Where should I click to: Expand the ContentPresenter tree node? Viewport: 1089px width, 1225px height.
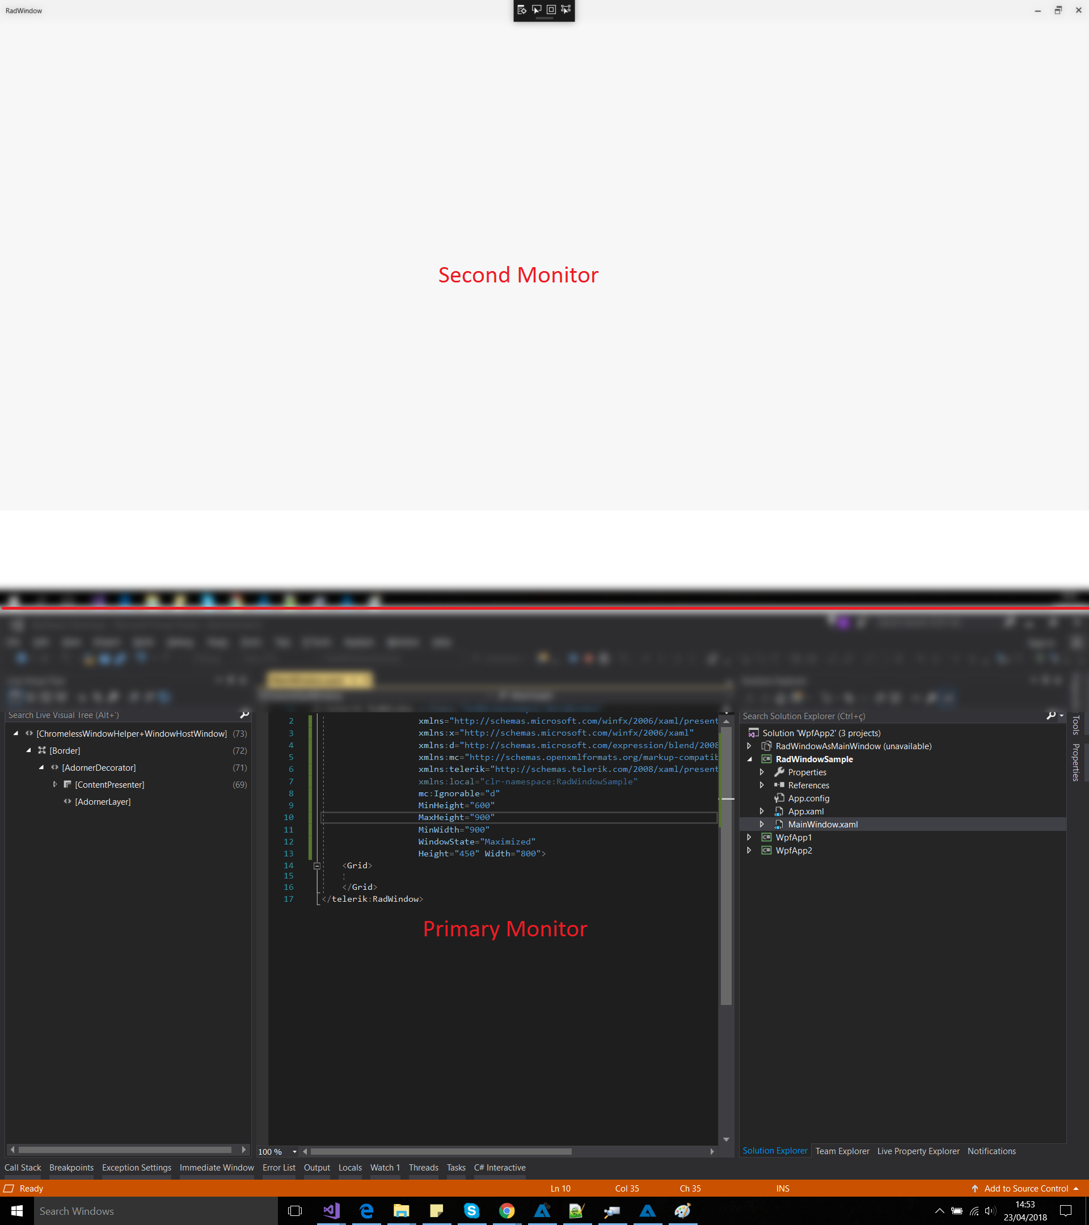point(54,784)
